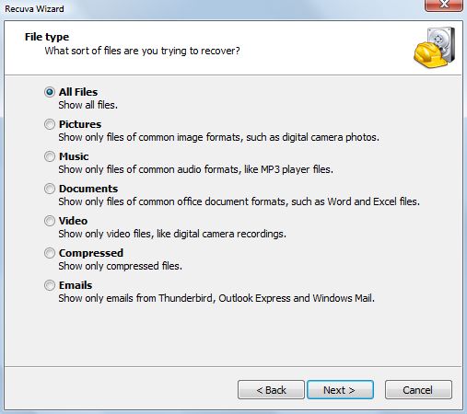Click the 'Show only compressed files.' description

121,266
